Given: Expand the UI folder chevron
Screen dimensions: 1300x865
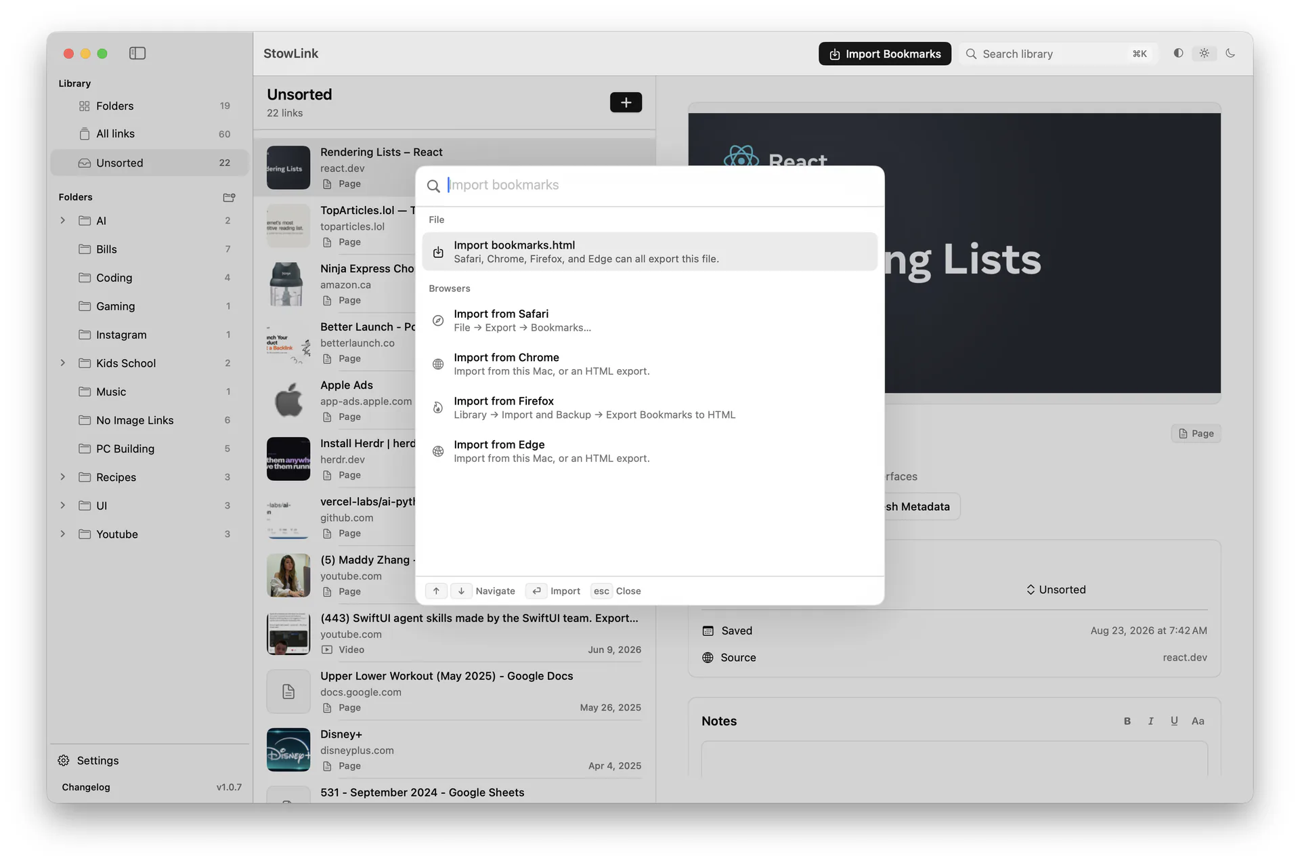Looking at the screenshot, I should [63, 505].
